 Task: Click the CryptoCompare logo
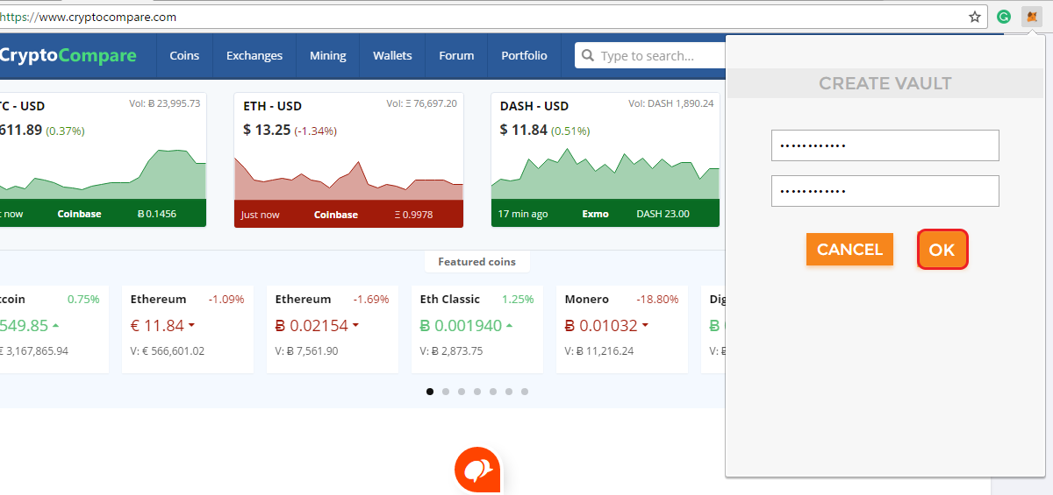click(x=68, y=56)
